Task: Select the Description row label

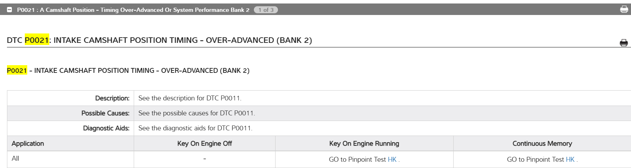Action: point(112,98)
